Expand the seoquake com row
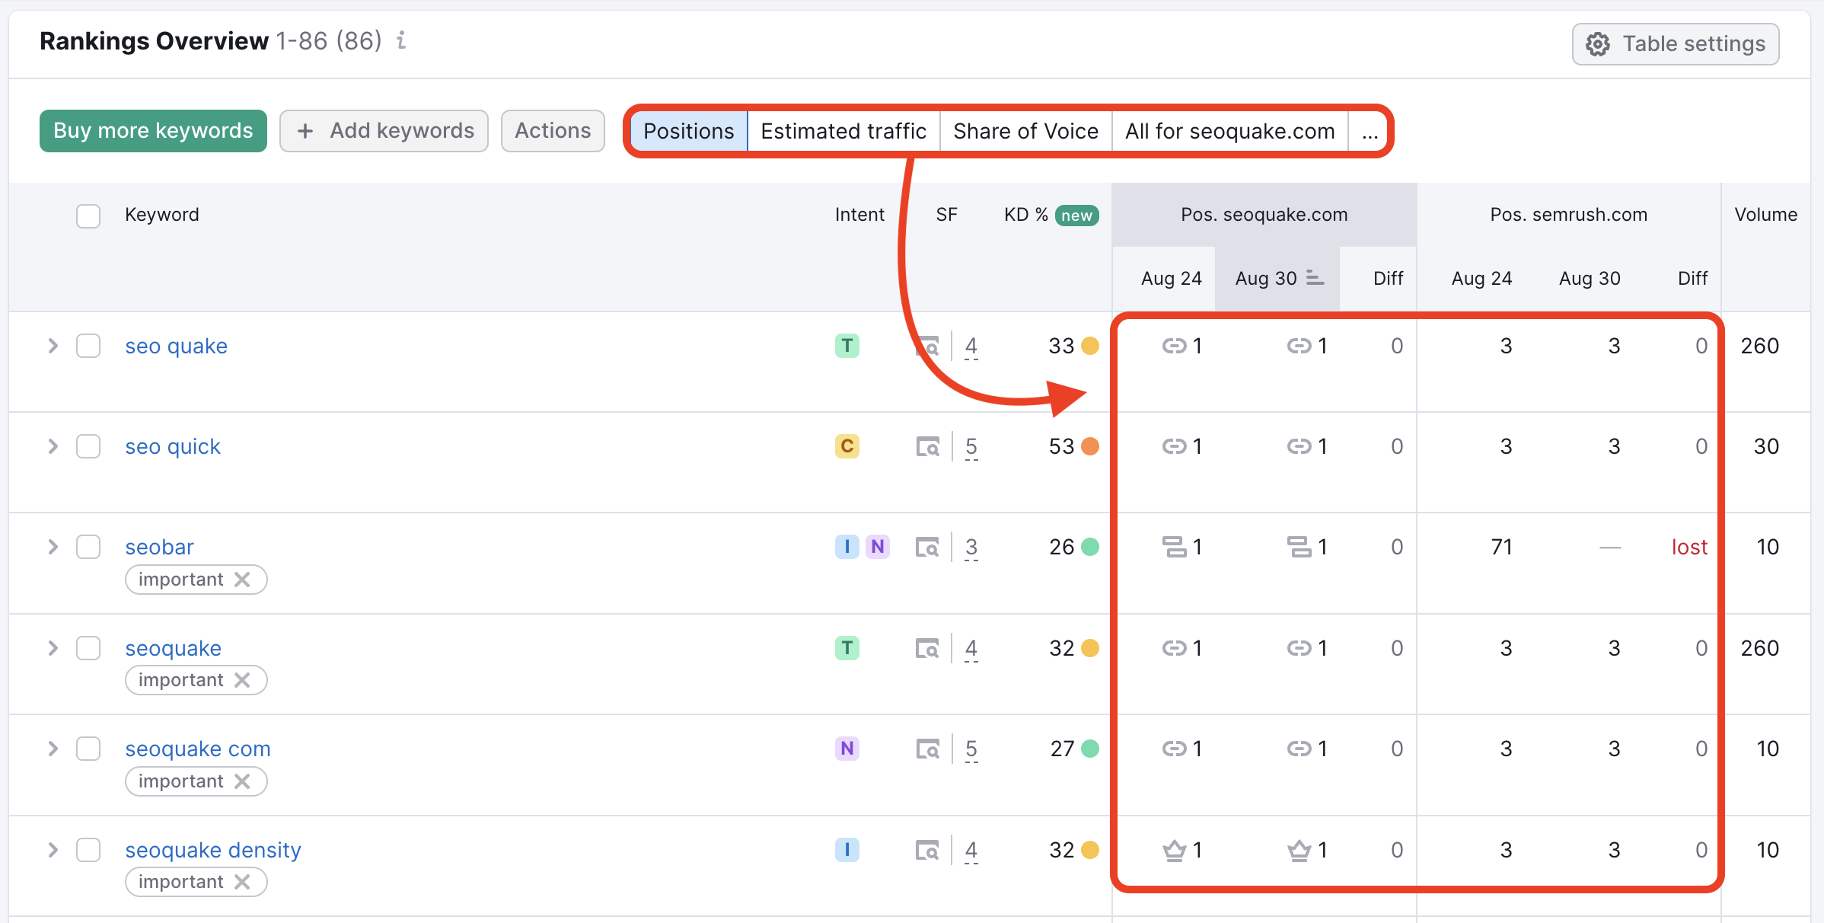Image resolution: width=1824 pixels, height=923 pixels. [53, 749]
